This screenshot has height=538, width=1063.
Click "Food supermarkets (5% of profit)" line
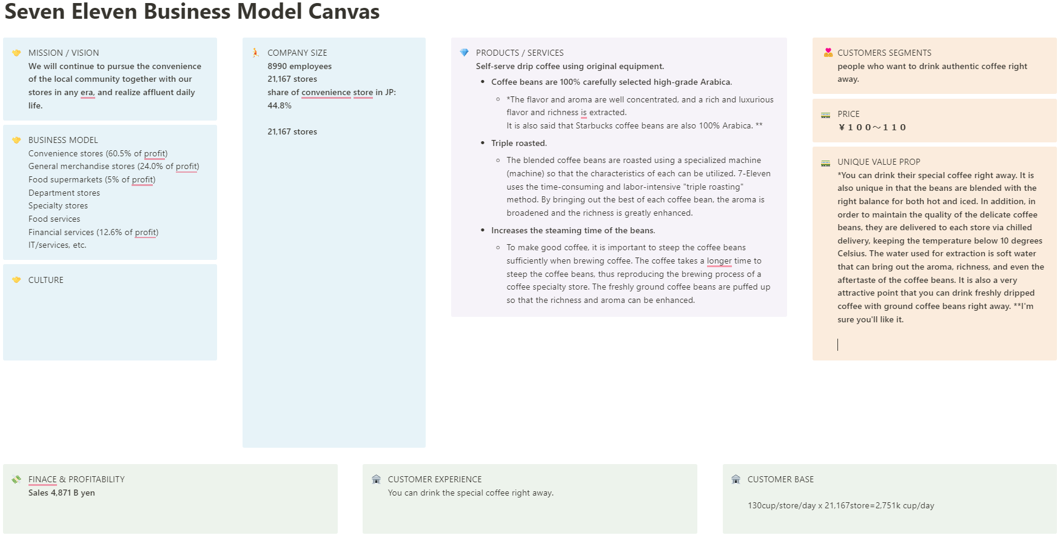pyautogui.click(x=92, y=179)
